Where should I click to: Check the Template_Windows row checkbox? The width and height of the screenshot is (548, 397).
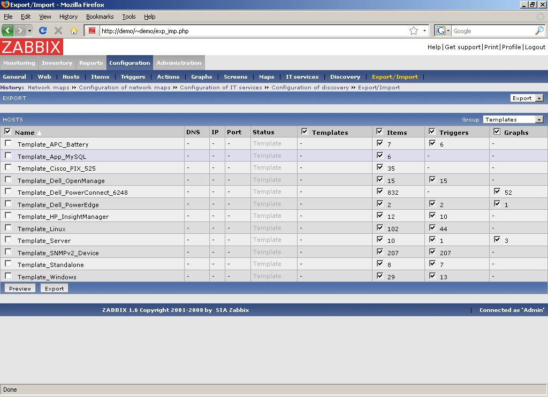(x=8, y=276)
